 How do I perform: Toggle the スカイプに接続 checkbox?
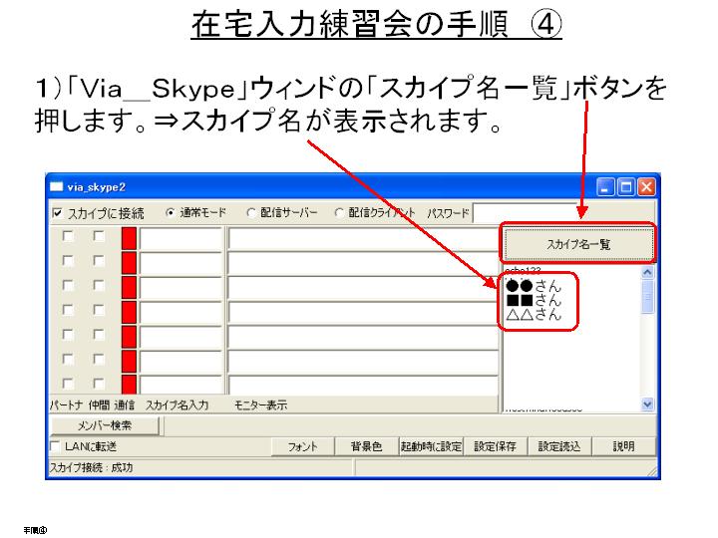57,213
